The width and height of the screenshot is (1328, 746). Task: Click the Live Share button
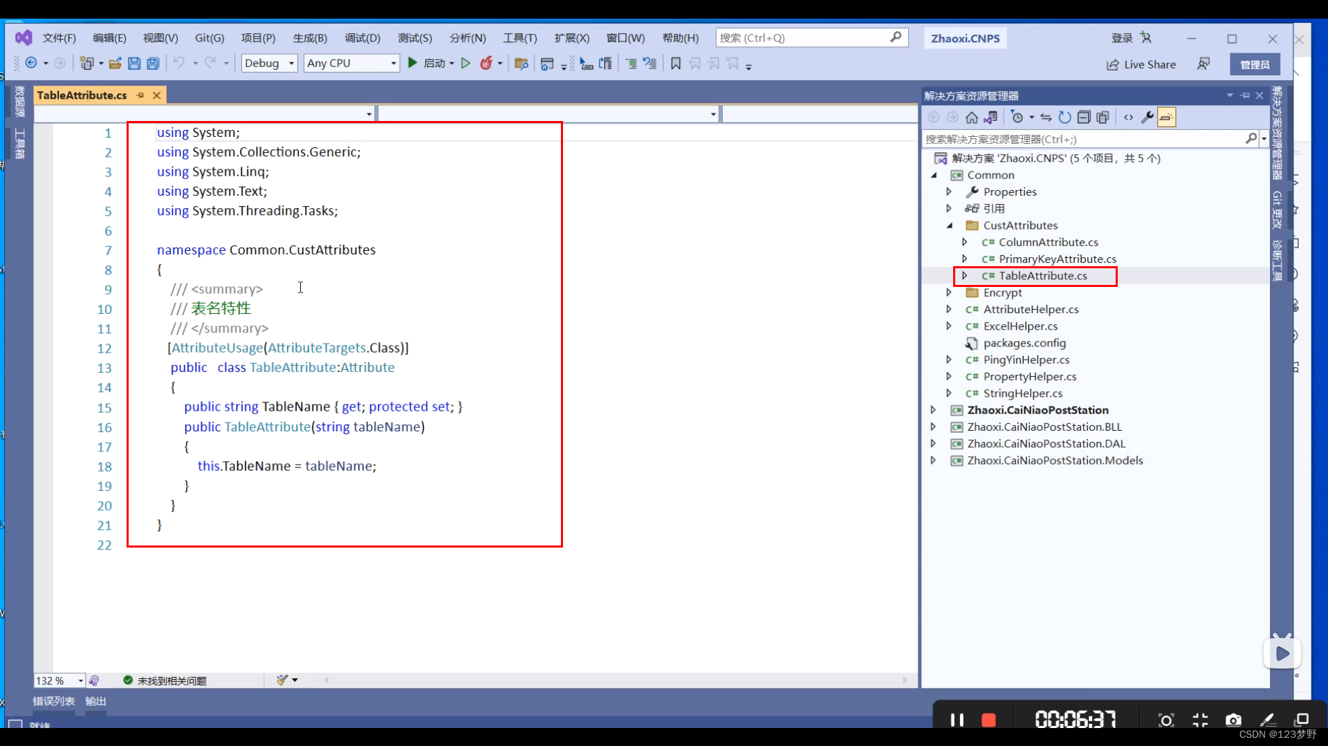tap(1141, 64)
